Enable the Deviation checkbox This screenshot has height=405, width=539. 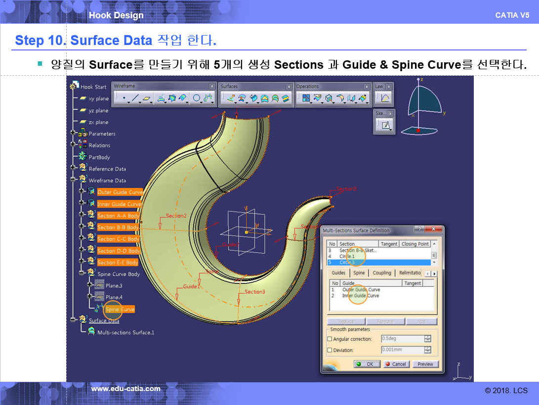coord(330,351)
